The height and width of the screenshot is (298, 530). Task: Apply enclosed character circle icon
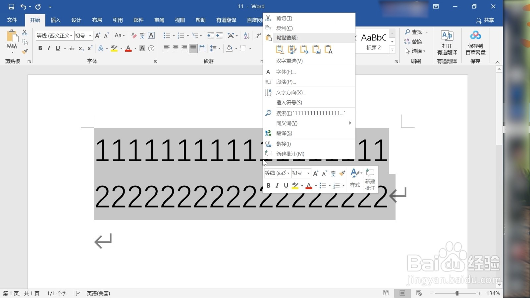[151, 48]
